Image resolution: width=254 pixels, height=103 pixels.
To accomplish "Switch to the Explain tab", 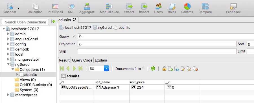I will pyautogui.click(x=101, y=60).
